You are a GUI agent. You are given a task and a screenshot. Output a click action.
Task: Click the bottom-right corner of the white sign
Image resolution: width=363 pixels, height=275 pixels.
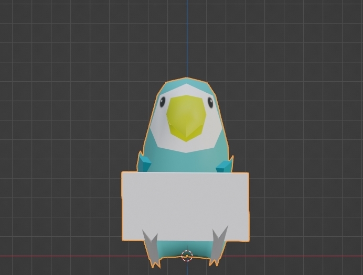[x=249, y=241]
